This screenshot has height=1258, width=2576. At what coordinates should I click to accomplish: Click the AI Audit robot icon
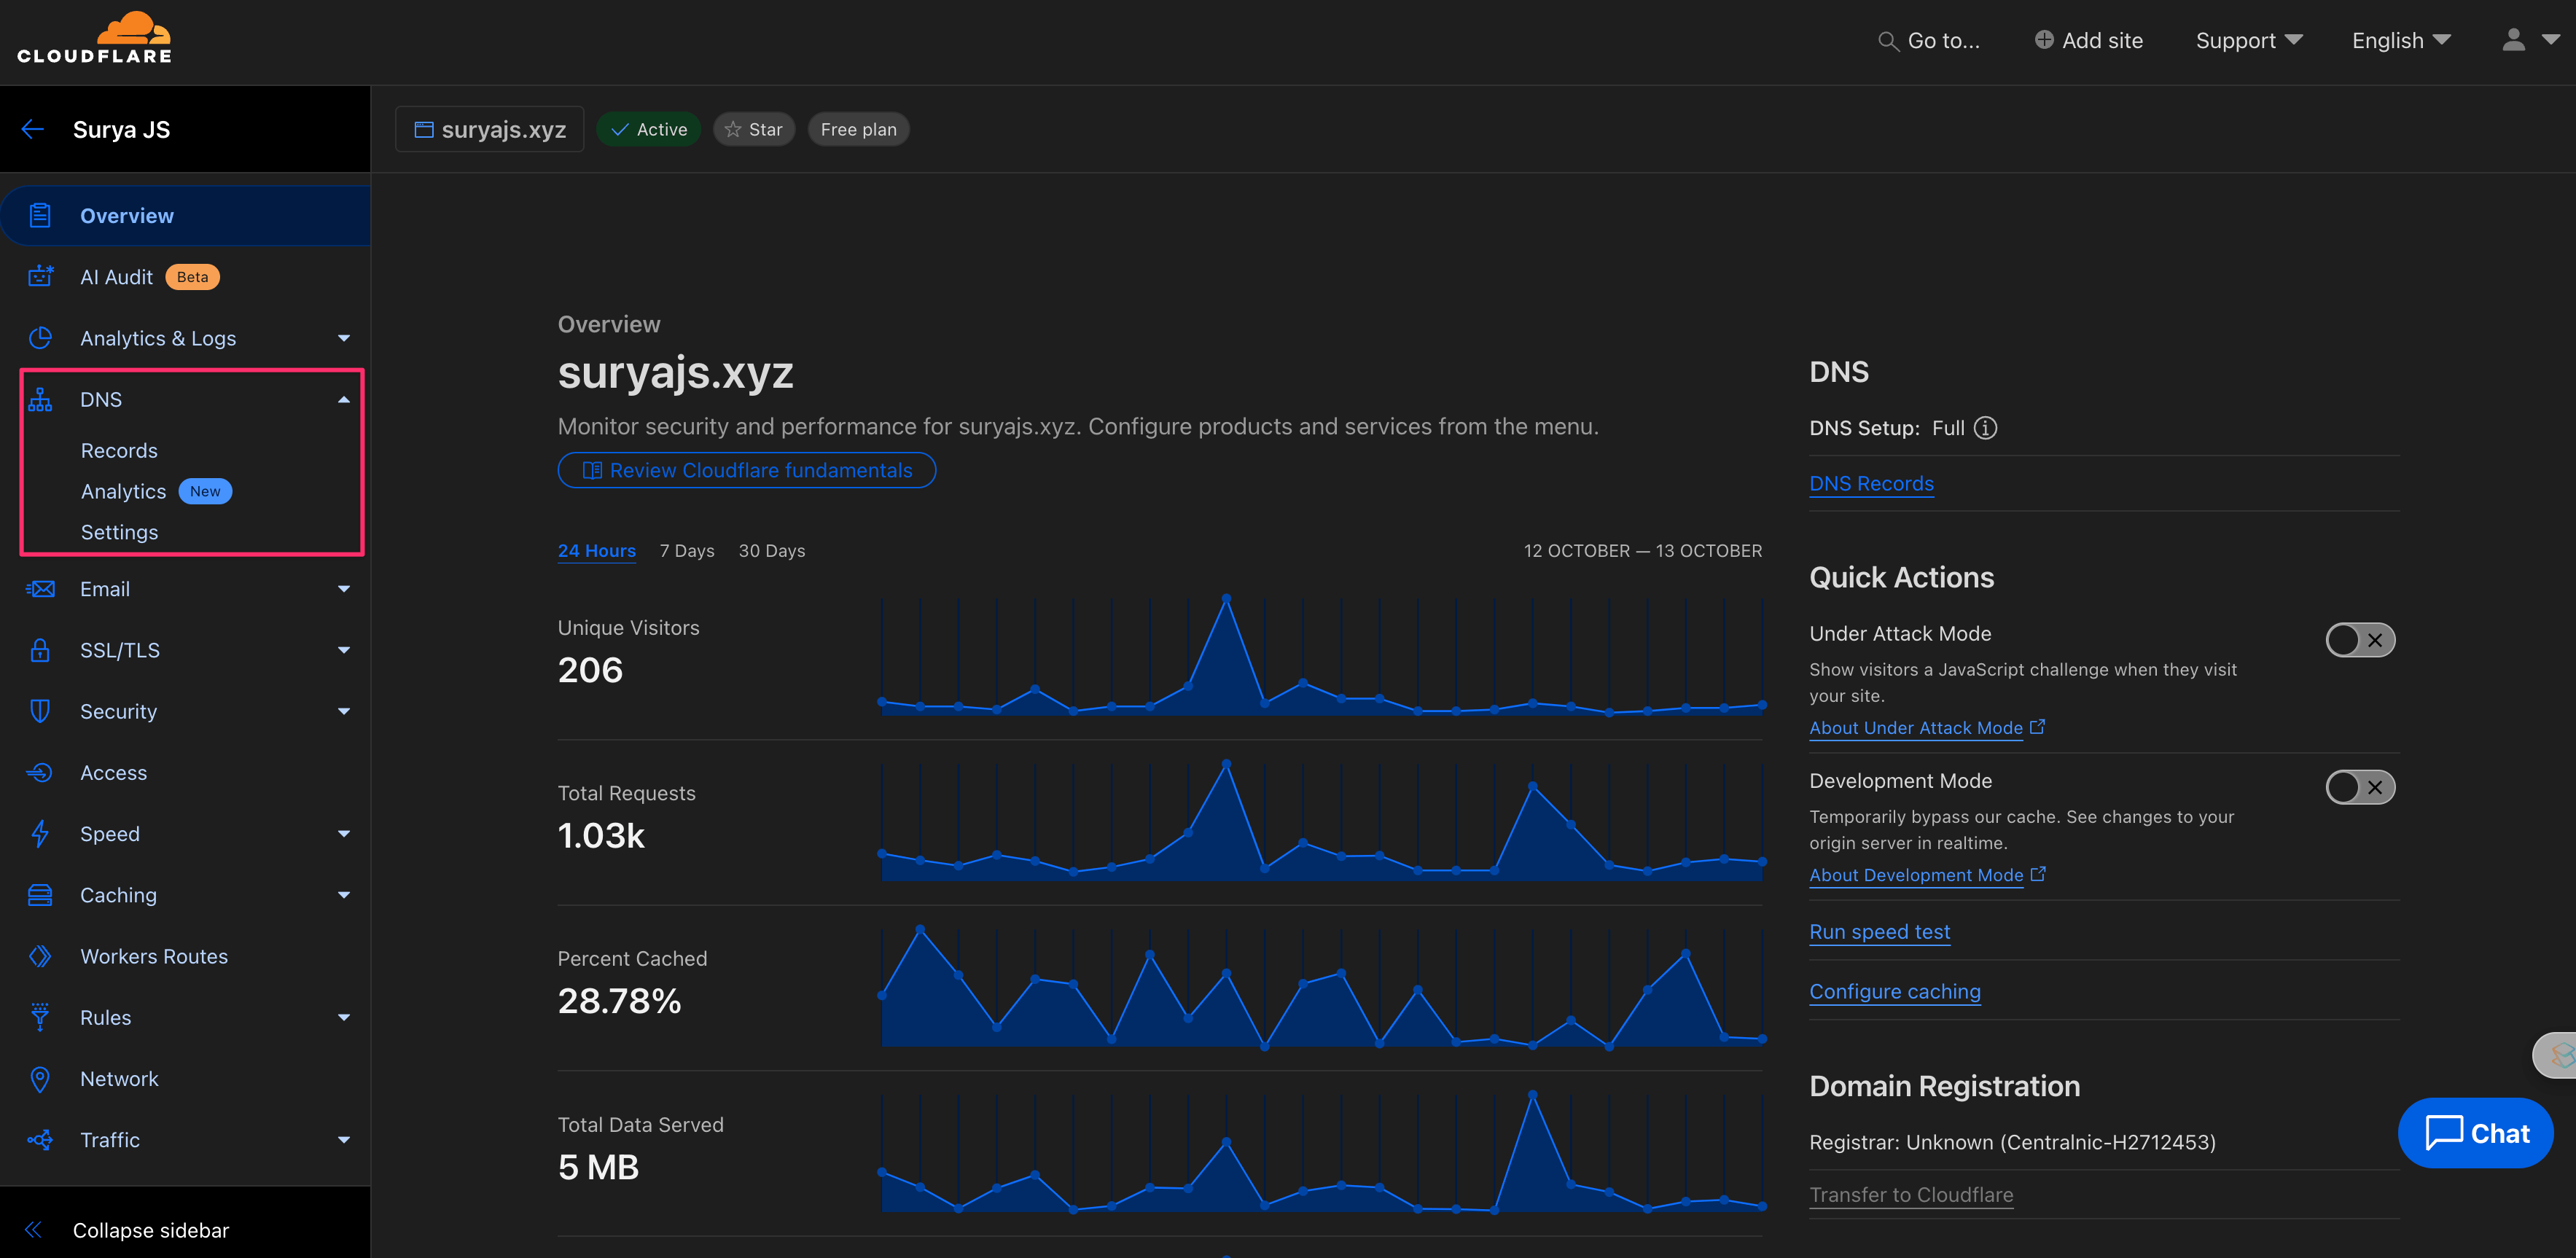point(40,276)
